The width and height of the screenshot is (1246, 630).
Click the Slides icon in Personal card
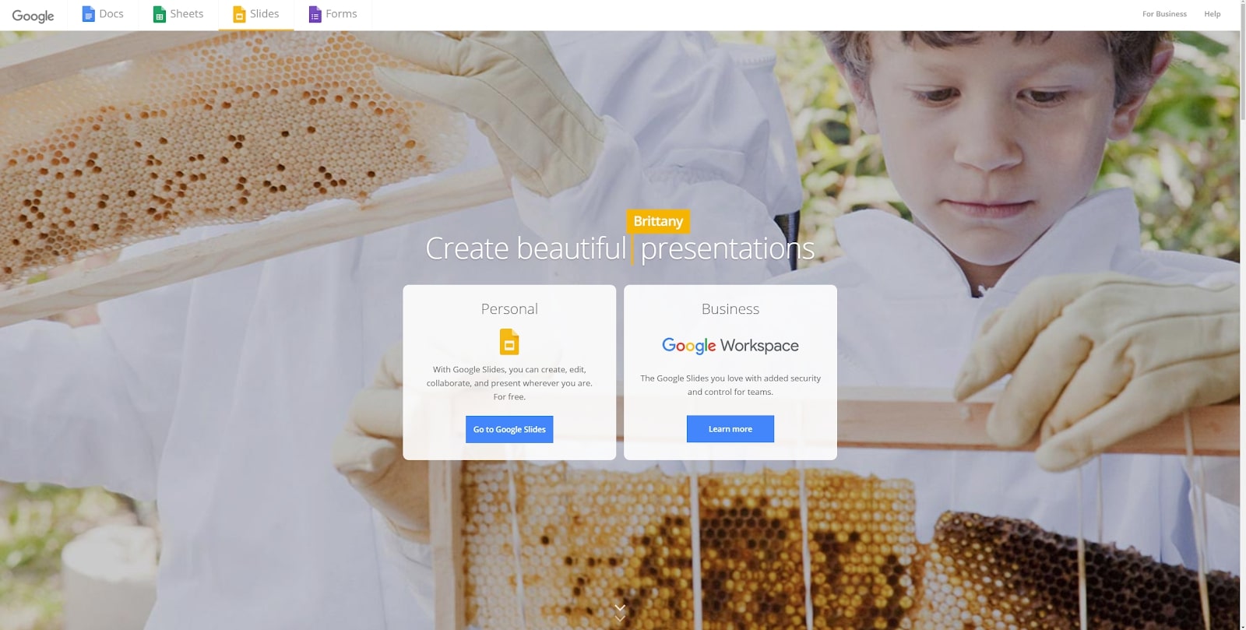pyautogui.click(x=509, y=342)
